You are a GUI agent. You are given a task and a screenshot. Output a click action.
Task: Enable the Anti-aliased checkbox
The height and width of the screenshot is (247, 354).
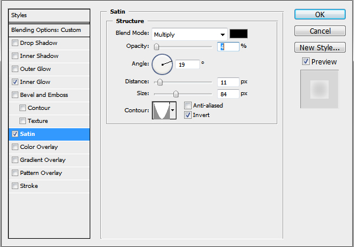[x=188, y=105]
